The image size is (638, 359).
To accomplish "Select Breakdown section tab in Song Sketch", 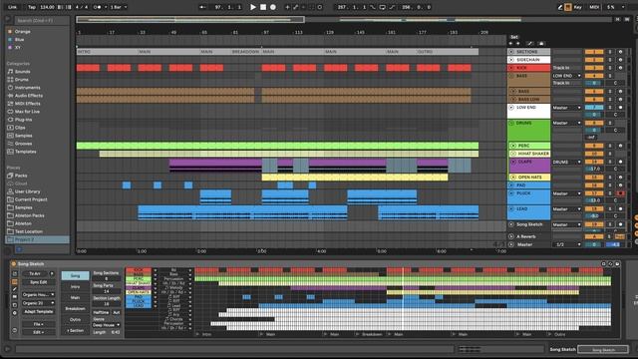I will click(76, 308).
